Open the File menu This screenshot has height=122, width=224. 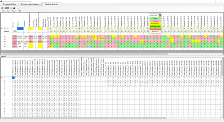coord(4,11)
